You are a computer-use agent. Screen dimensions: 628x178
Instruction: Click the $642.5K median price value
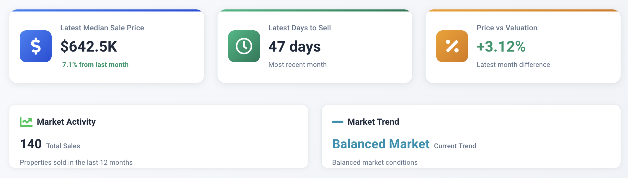coord(89,47)
